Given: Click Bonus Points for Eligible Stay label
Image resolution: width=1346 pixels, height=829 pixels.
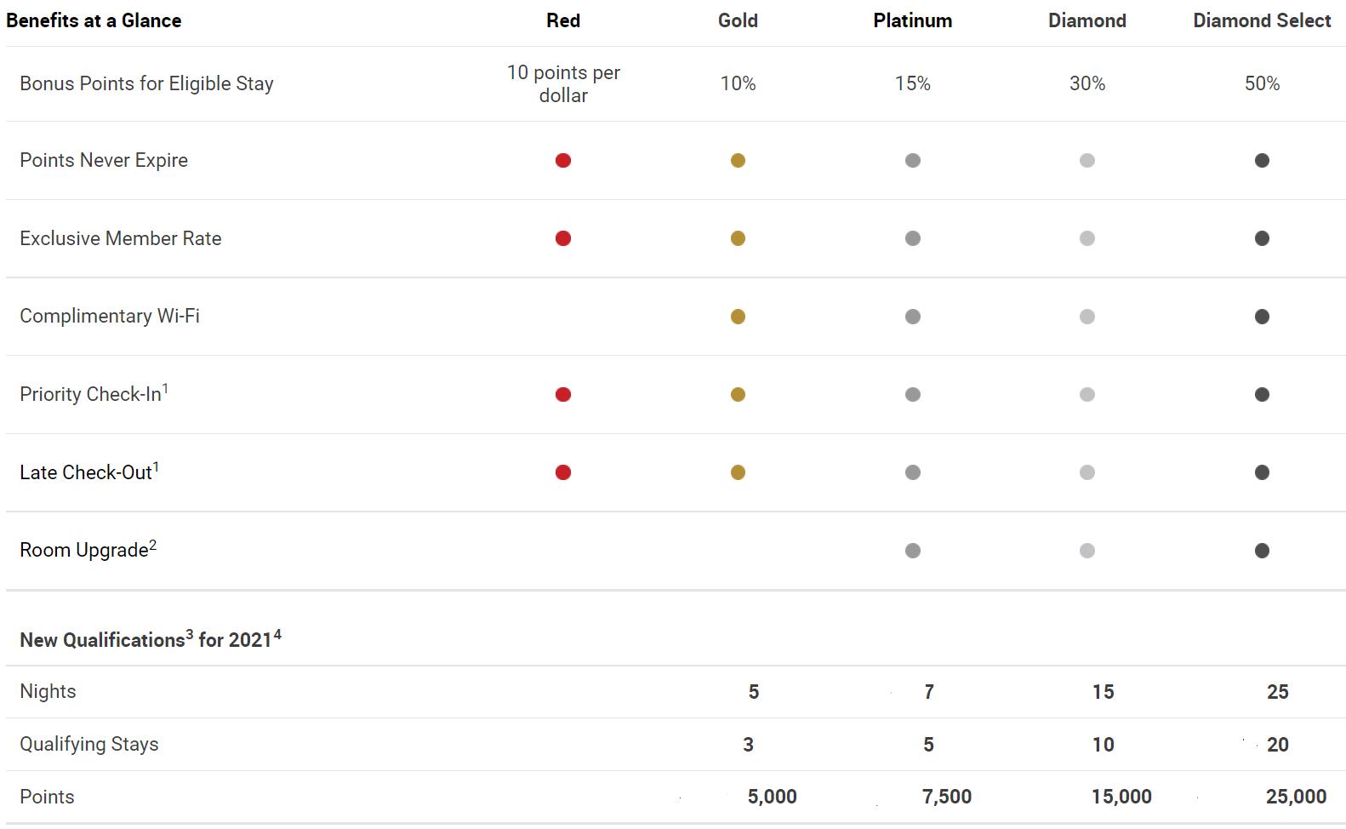Looking at the screenshot, I should click(x=146, y=83).
